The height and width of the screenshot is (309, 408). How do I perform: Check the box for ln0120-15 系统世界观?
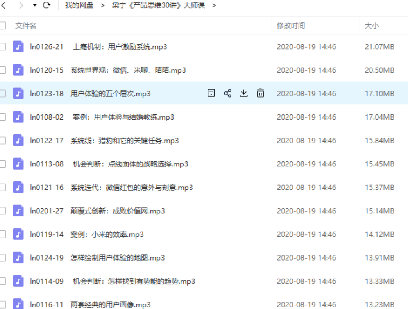[3, 70]
